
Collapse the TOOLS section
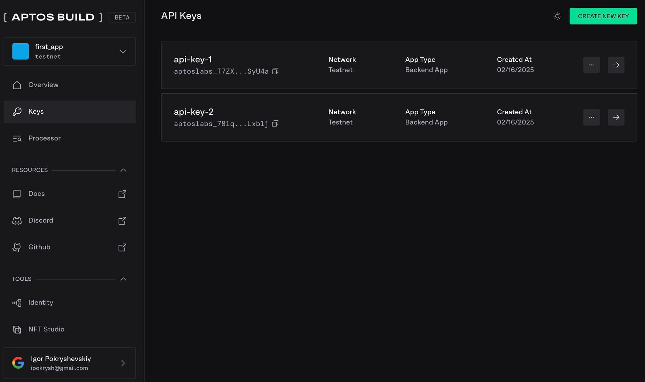tap(123, 279)
